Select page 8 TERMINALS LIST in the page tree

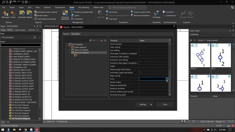pyautogui.click(x=19, y=67)
